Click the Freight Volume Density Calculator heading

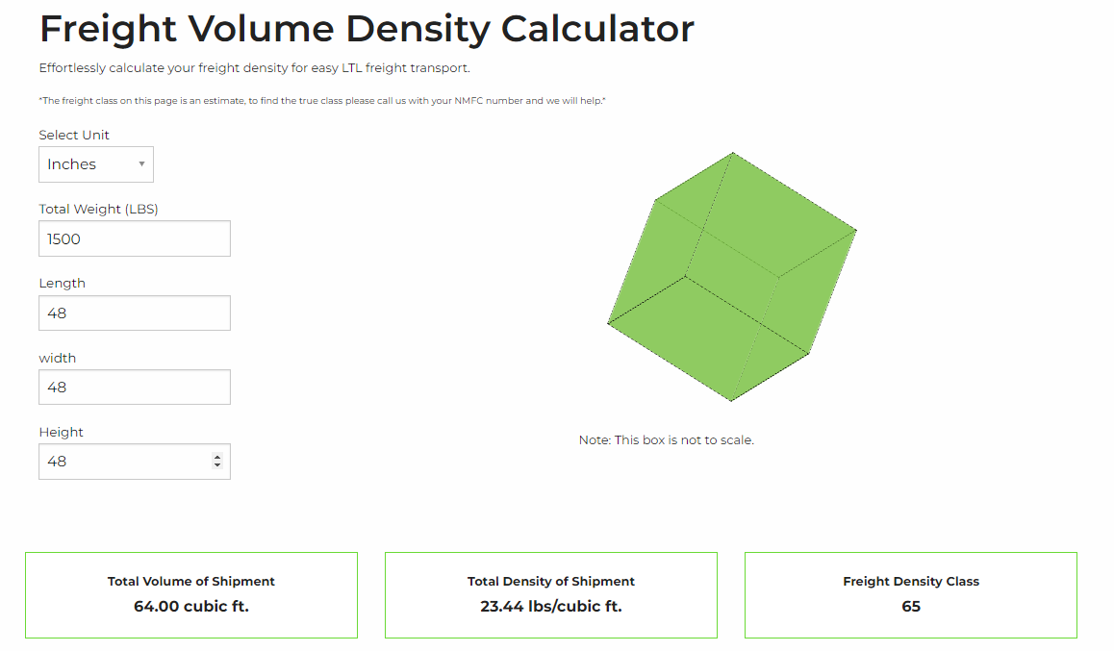(x=367, y=29)
